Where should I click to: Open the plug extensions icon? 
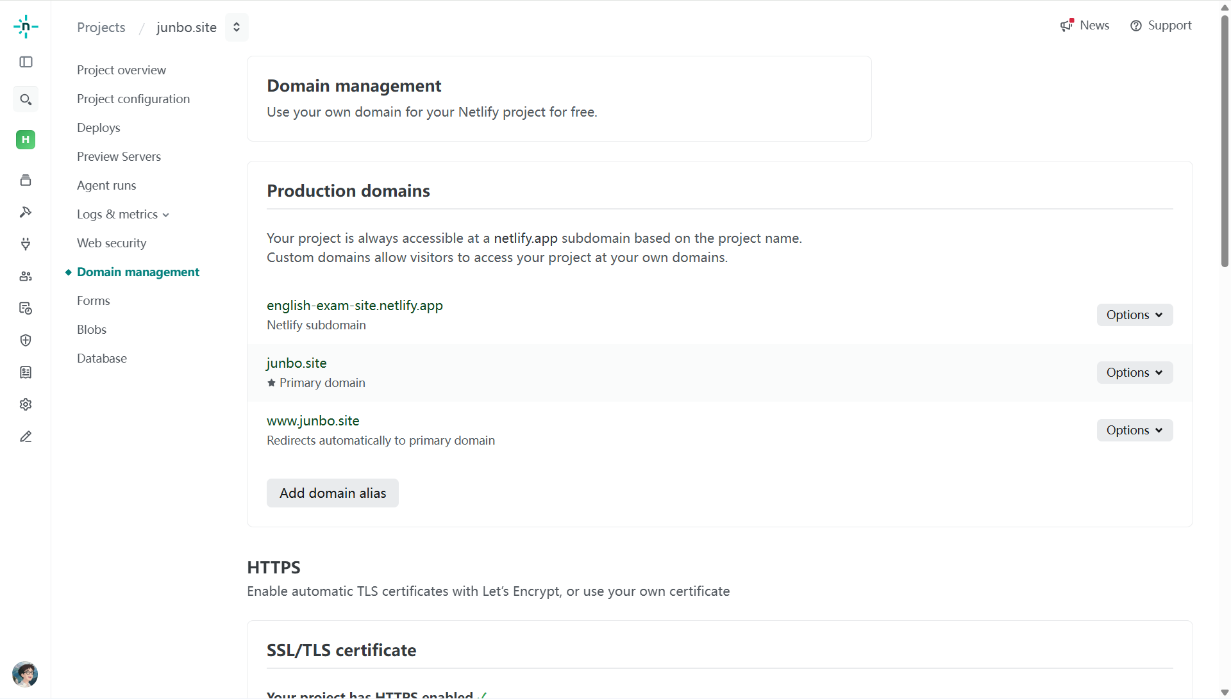[x=26, y=244]
